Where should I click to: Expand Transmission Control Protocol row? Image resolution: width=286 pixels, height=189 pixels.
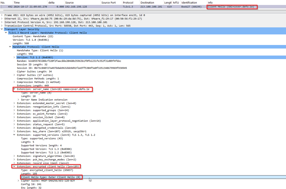point(2,26)
